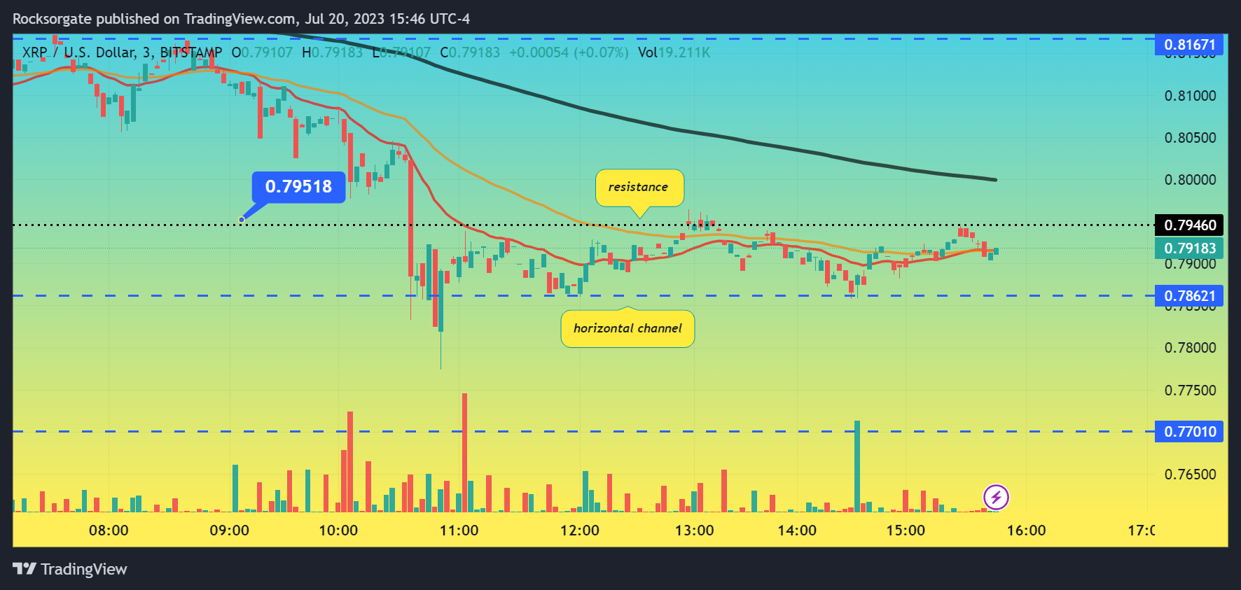Click the C0.79183 close value in the legend
Image resolution: width=1241 pixels, height=590 pixels.
(x=470, y=52)
